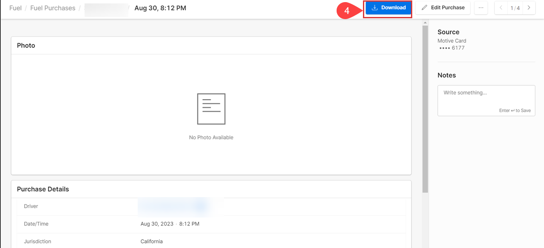
Task: Open the Fuel Purchases breadcrumb link
Action: coord(53,8)
